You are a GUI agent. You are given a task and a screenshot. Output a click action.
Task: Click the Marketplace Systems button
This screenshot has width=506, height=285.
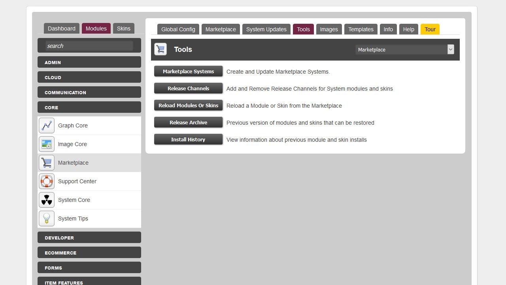coord(189,71)
